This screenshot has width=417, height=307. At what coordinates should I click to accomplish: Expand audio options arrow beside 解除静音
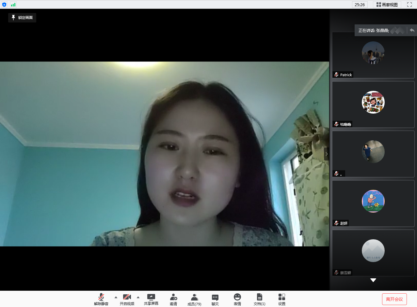[x=116, y=297]
